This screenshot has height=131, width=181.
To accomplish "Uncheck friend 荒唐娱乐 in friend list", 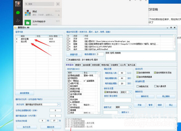I will [x=69, y=78].
